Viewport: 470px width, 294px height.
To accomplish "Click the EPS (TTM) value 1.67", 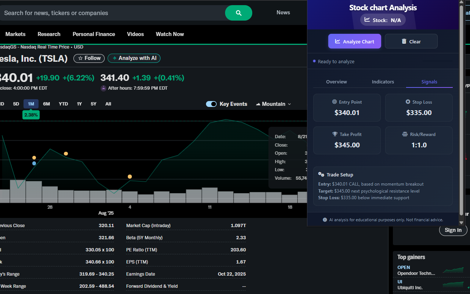I will coord(241,262).
